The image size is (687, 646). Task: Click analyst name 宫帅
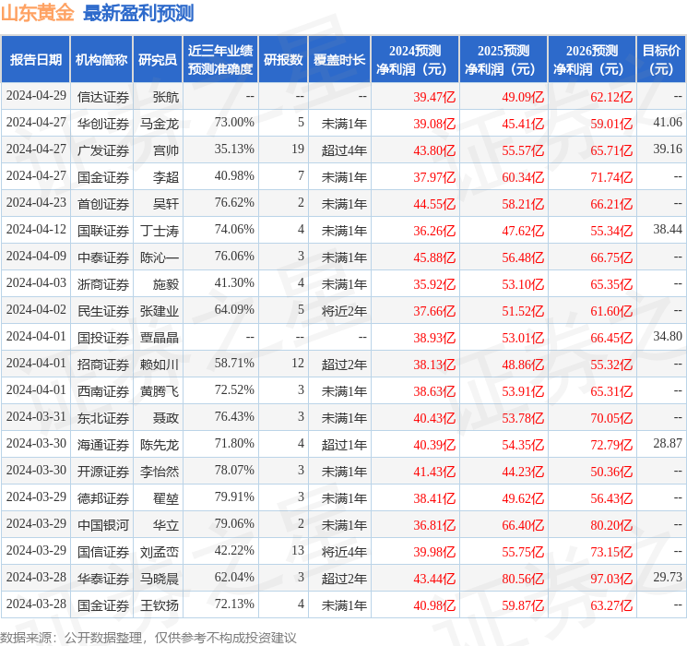166,150
